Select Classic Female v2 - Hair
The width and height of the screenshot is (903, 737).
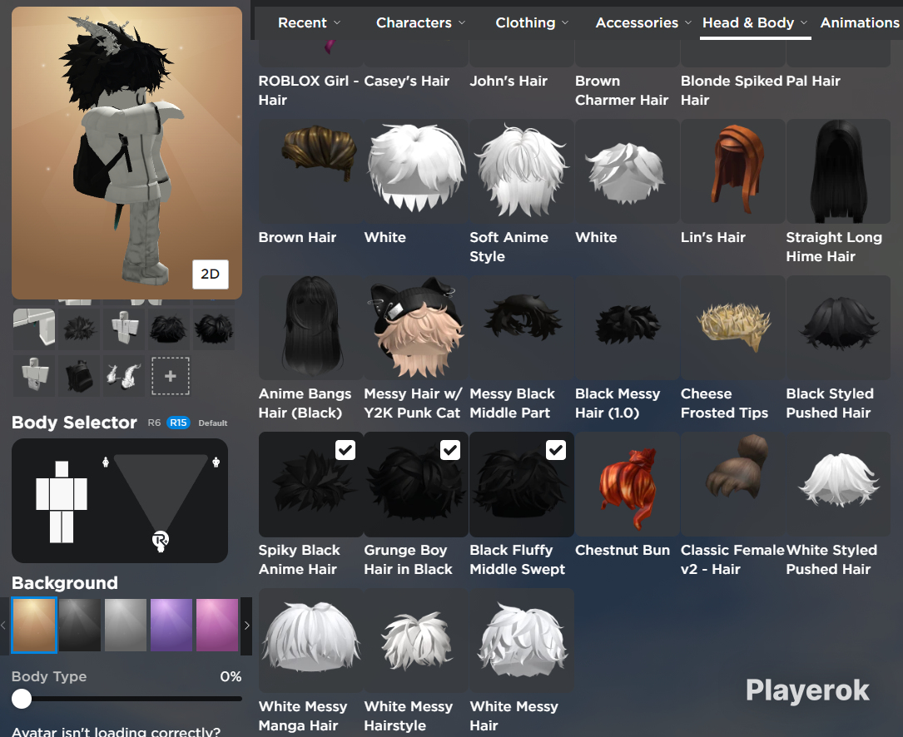tap(732, 483)
